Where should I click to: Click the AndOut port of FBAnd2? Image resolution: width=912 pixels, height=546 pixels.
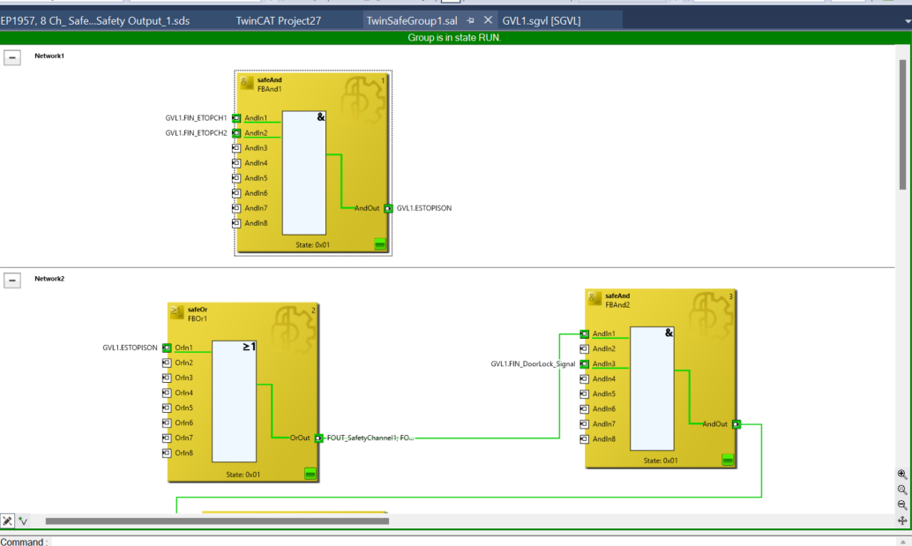[x=736, y=424]
